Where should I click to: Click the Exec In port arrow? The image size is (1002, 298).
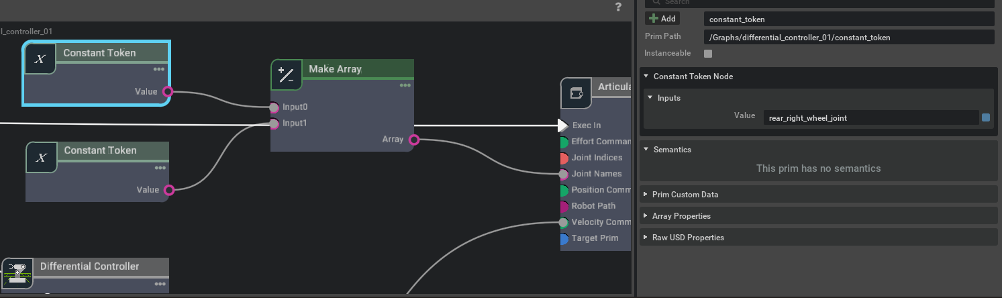click(563, 126)
